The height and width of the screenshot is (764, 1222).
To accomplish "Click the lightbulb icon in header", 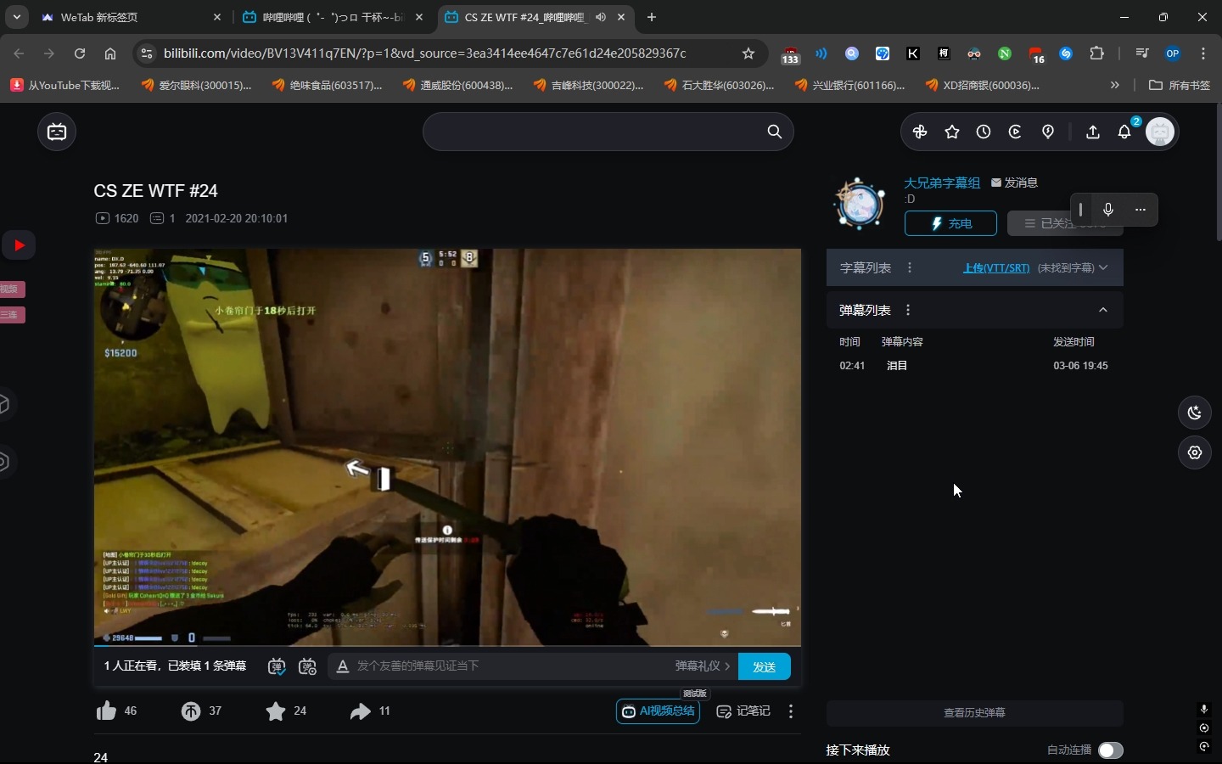I will (1048, 132).
